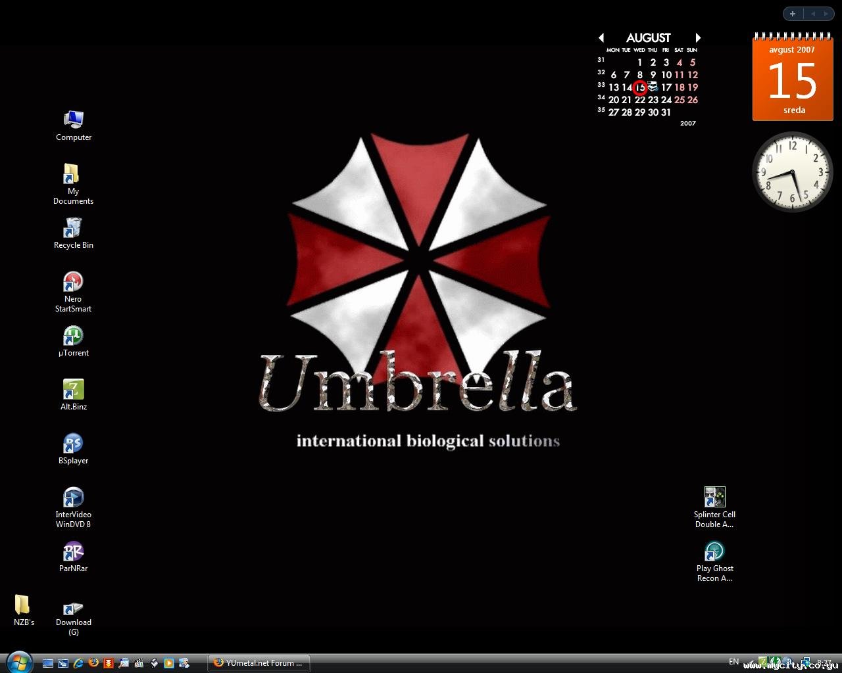Click the analog clock gadget

pyautogui.click(x=793, y=173)
